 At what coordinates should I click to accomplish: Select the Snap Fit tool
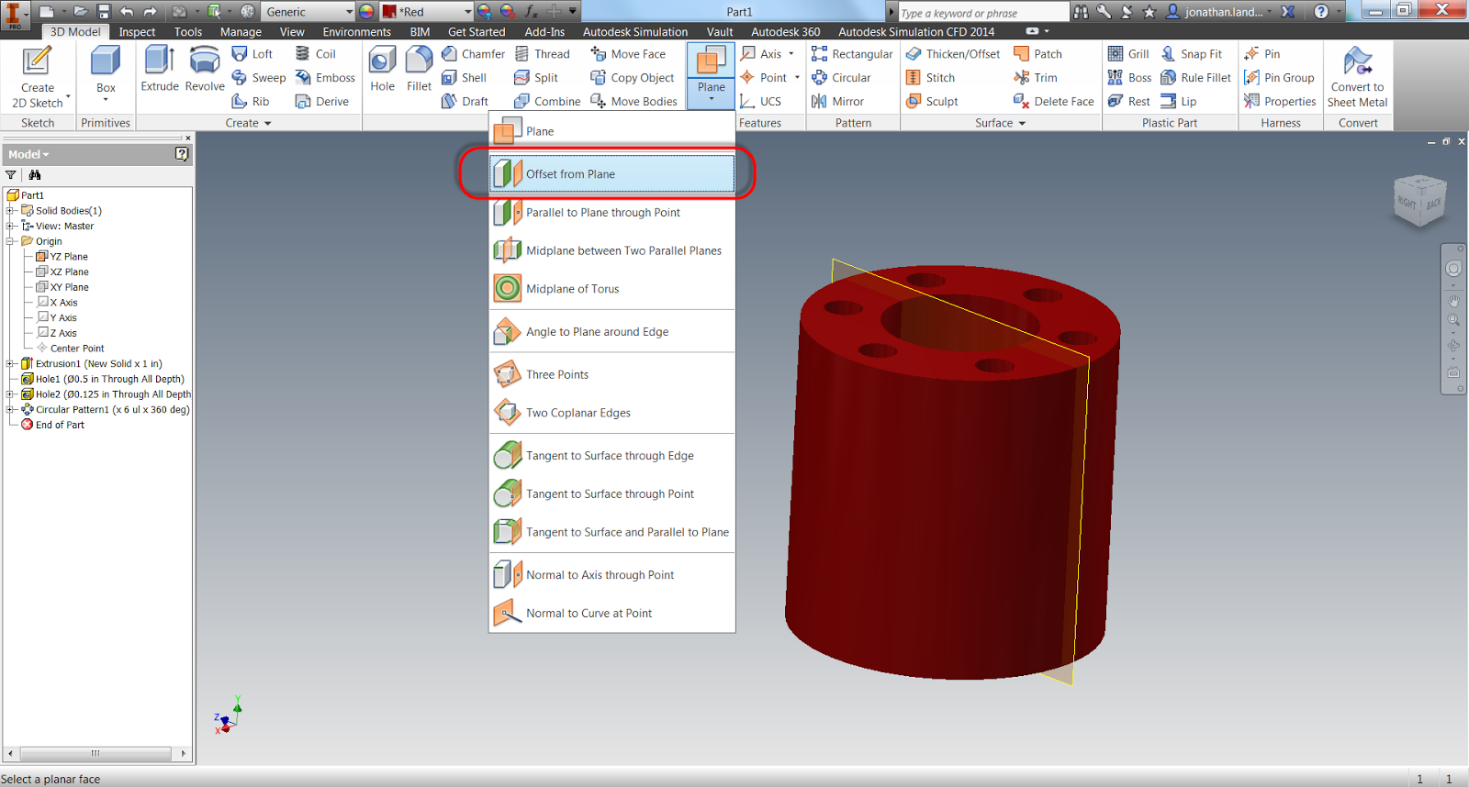[1192, 54]
